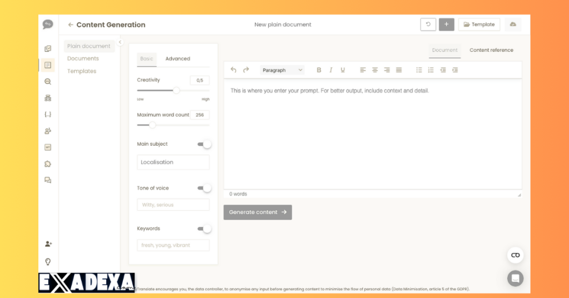The height and width of the screenshot is (298, 569).
Task: Toggle the Keywords switch
Action: point(204,229)
